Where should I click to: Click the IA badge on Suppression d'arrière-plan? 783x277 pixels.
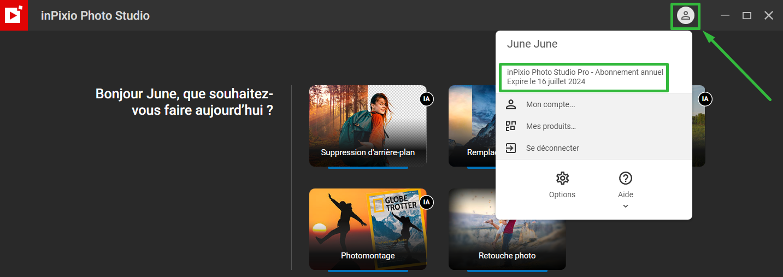427,99
